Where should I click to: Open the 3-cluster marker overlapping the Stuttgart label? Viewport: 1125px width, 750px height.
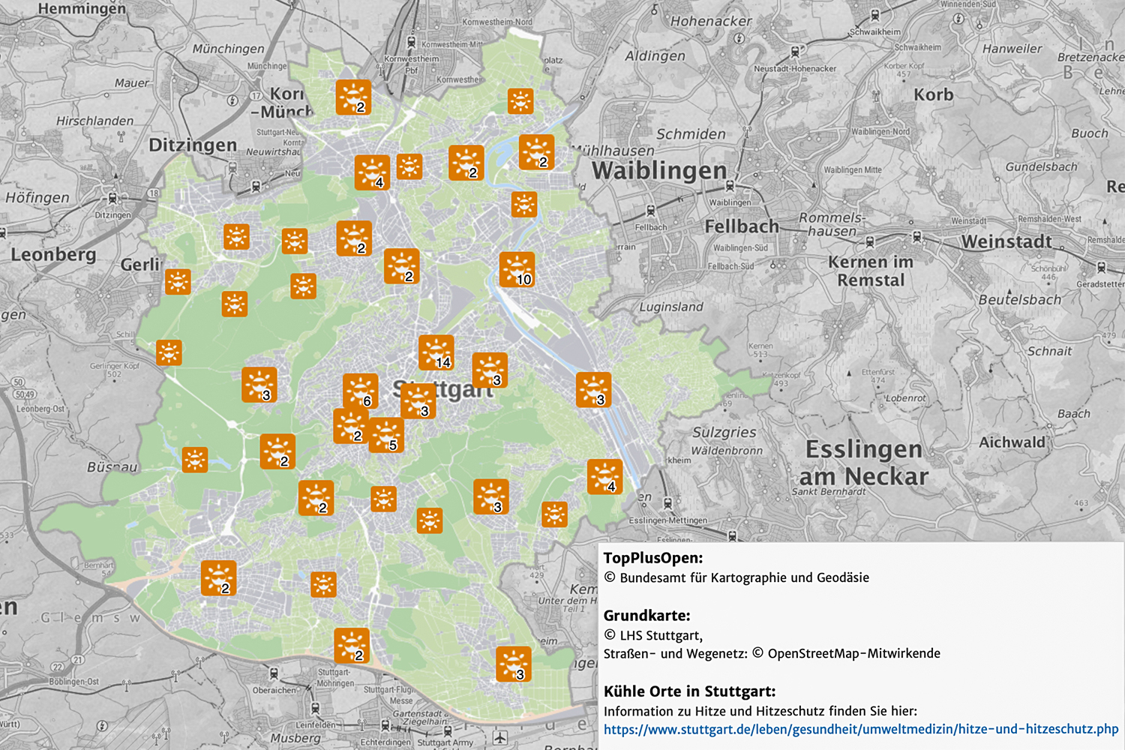(x=418, y=401)
